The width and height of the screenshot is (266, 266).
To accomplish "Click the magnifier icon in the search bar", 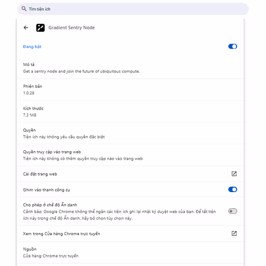I will 24,9.
